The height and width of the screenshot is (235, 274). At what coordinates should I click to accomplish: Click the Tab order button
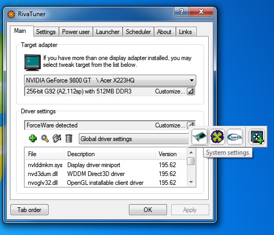[x=29, y=209]
